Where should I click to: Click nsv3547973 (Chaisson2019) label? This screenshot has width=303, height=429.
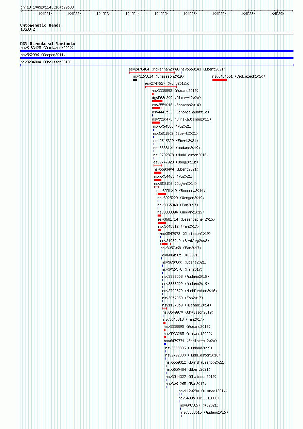click(x=185, y=234)
